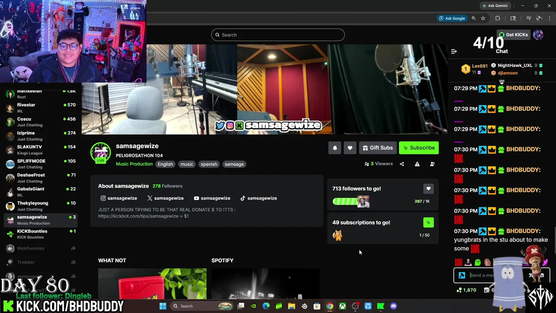Screen dimensions: 556x313
Task: Select KICKBounties channel in sidebar
Action: [x=41, y=234]
